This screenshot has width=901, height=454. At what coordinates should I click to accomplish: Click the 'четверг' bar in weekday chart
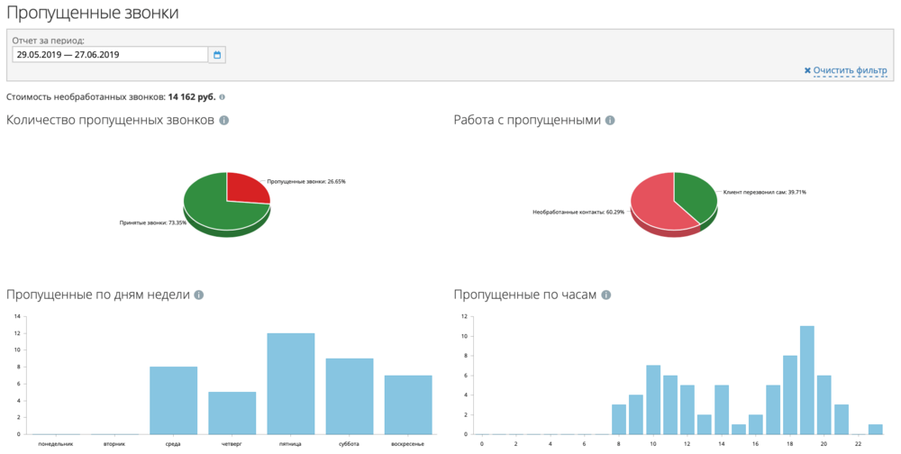232,413
